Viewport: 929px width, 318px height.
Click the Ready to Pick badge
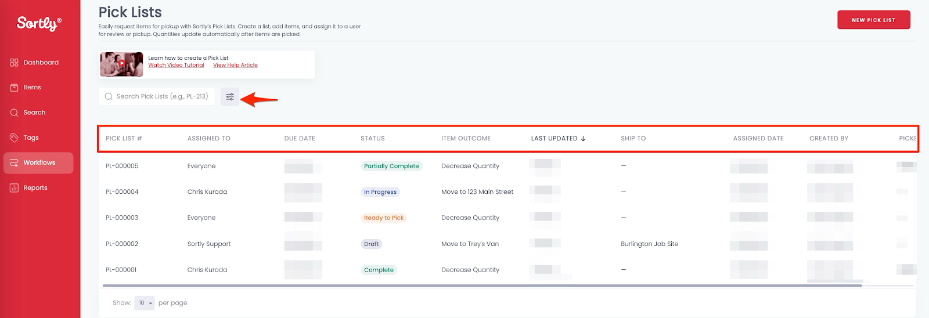[x=384, y=218]
